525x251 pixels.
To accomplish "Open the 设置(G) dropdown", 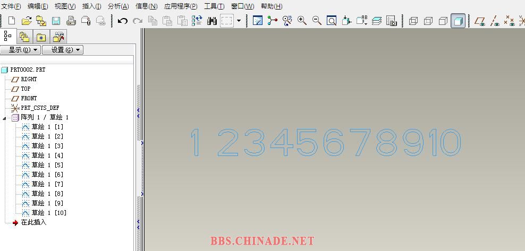I will coord(63,50).
